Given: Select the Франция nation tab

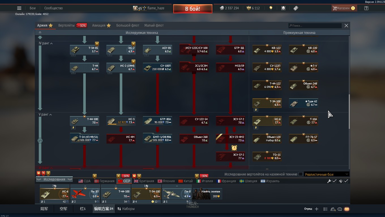Looking at the screenshot, I should click(x=226, y=181).
